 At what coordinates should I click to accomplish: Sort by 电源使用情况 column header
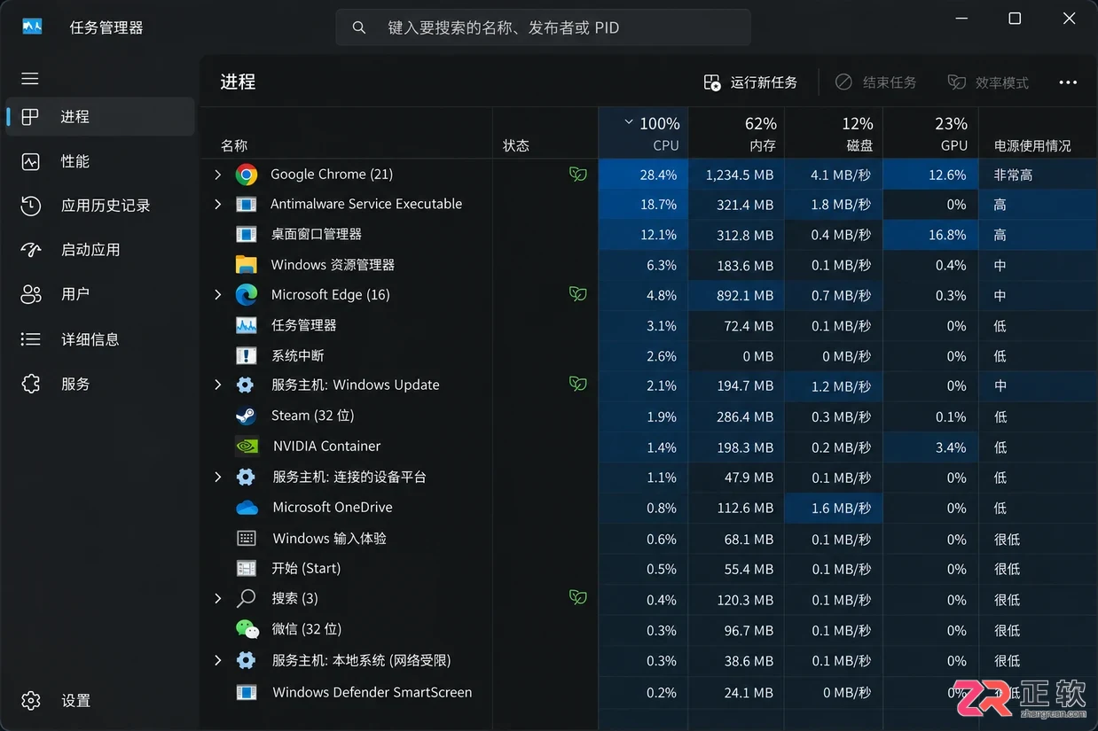click(1038, 134)
